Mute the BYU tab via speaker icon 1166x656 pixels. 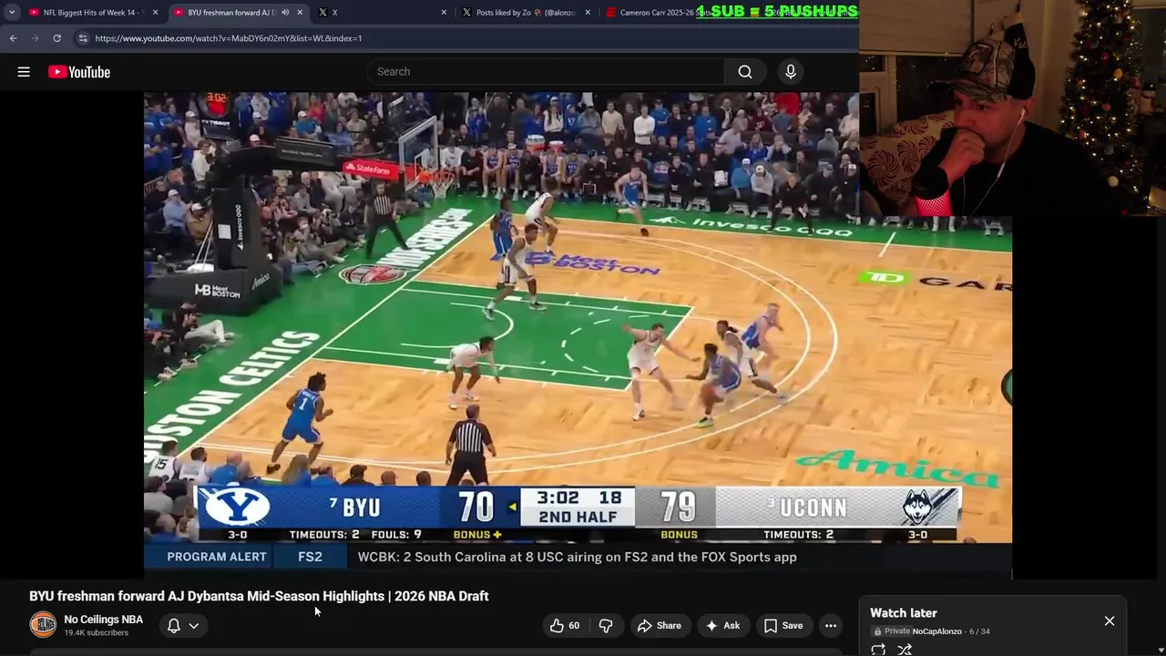[x=285, y=13]
